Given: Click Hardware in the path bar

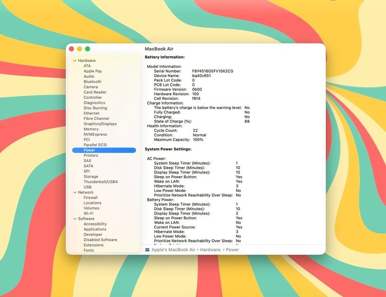Looking at the screenshot, I should 210,250.
